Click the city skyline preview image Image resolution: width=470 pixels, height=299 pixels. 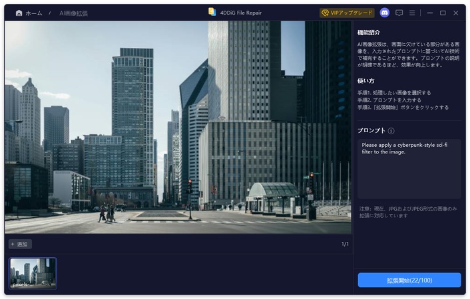coord(178,127)
